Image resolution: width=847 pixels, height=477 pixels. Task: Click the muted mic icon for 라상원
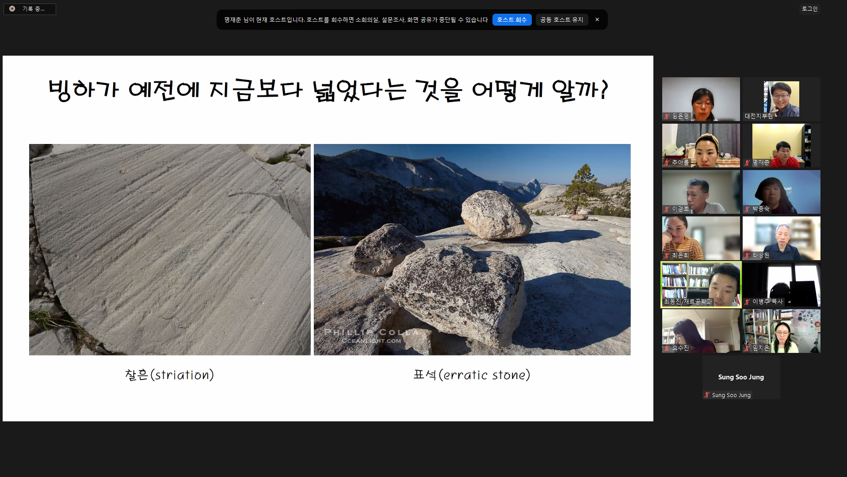[x=747, y=255]
